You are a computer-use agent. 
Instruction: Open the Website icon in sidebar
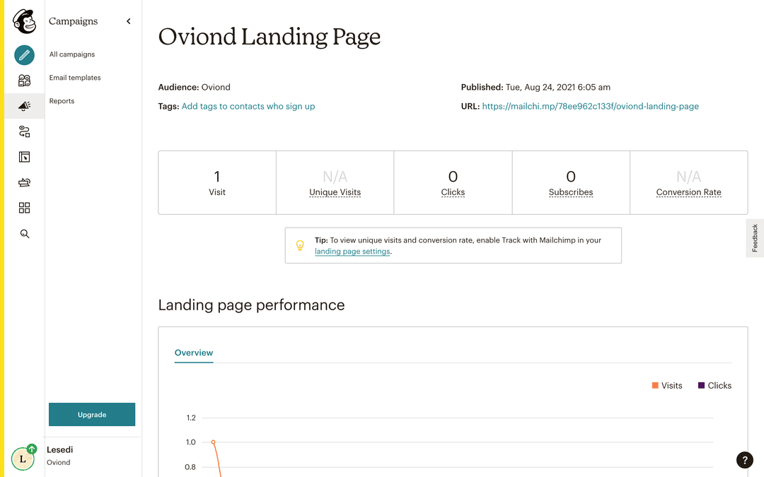coord(24,157)
